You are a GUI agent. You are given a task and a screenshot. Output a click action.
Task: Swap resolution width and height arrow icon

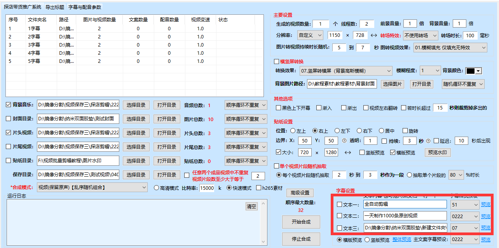point(374,35)
